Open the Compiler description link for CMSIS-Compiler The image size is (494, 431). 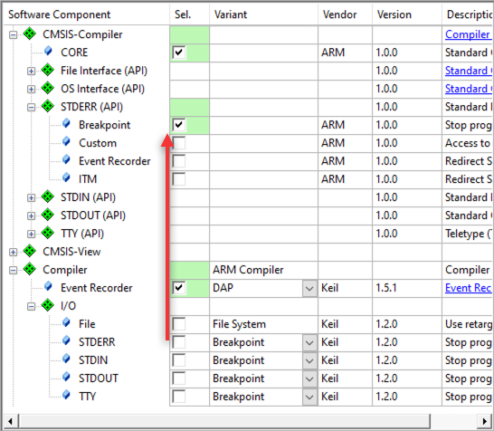(468, 34)
